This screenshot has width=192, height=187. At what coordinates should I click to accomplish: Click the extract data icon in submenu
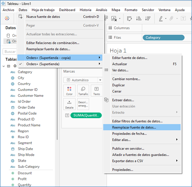coord(106,100)
